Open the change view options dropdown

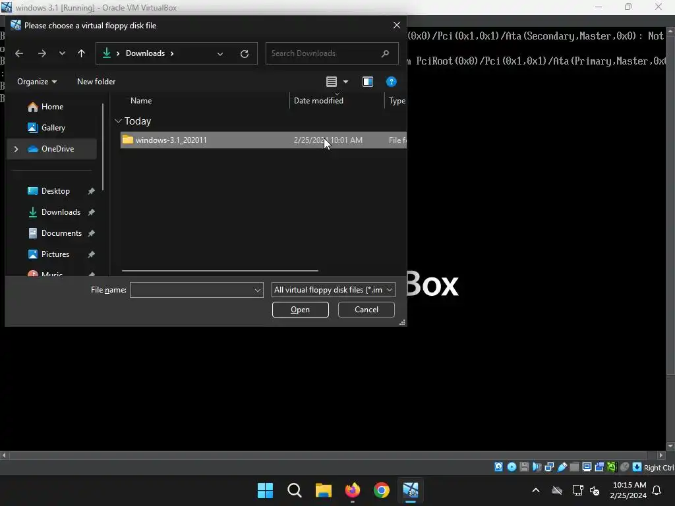[x=345, y=82]
